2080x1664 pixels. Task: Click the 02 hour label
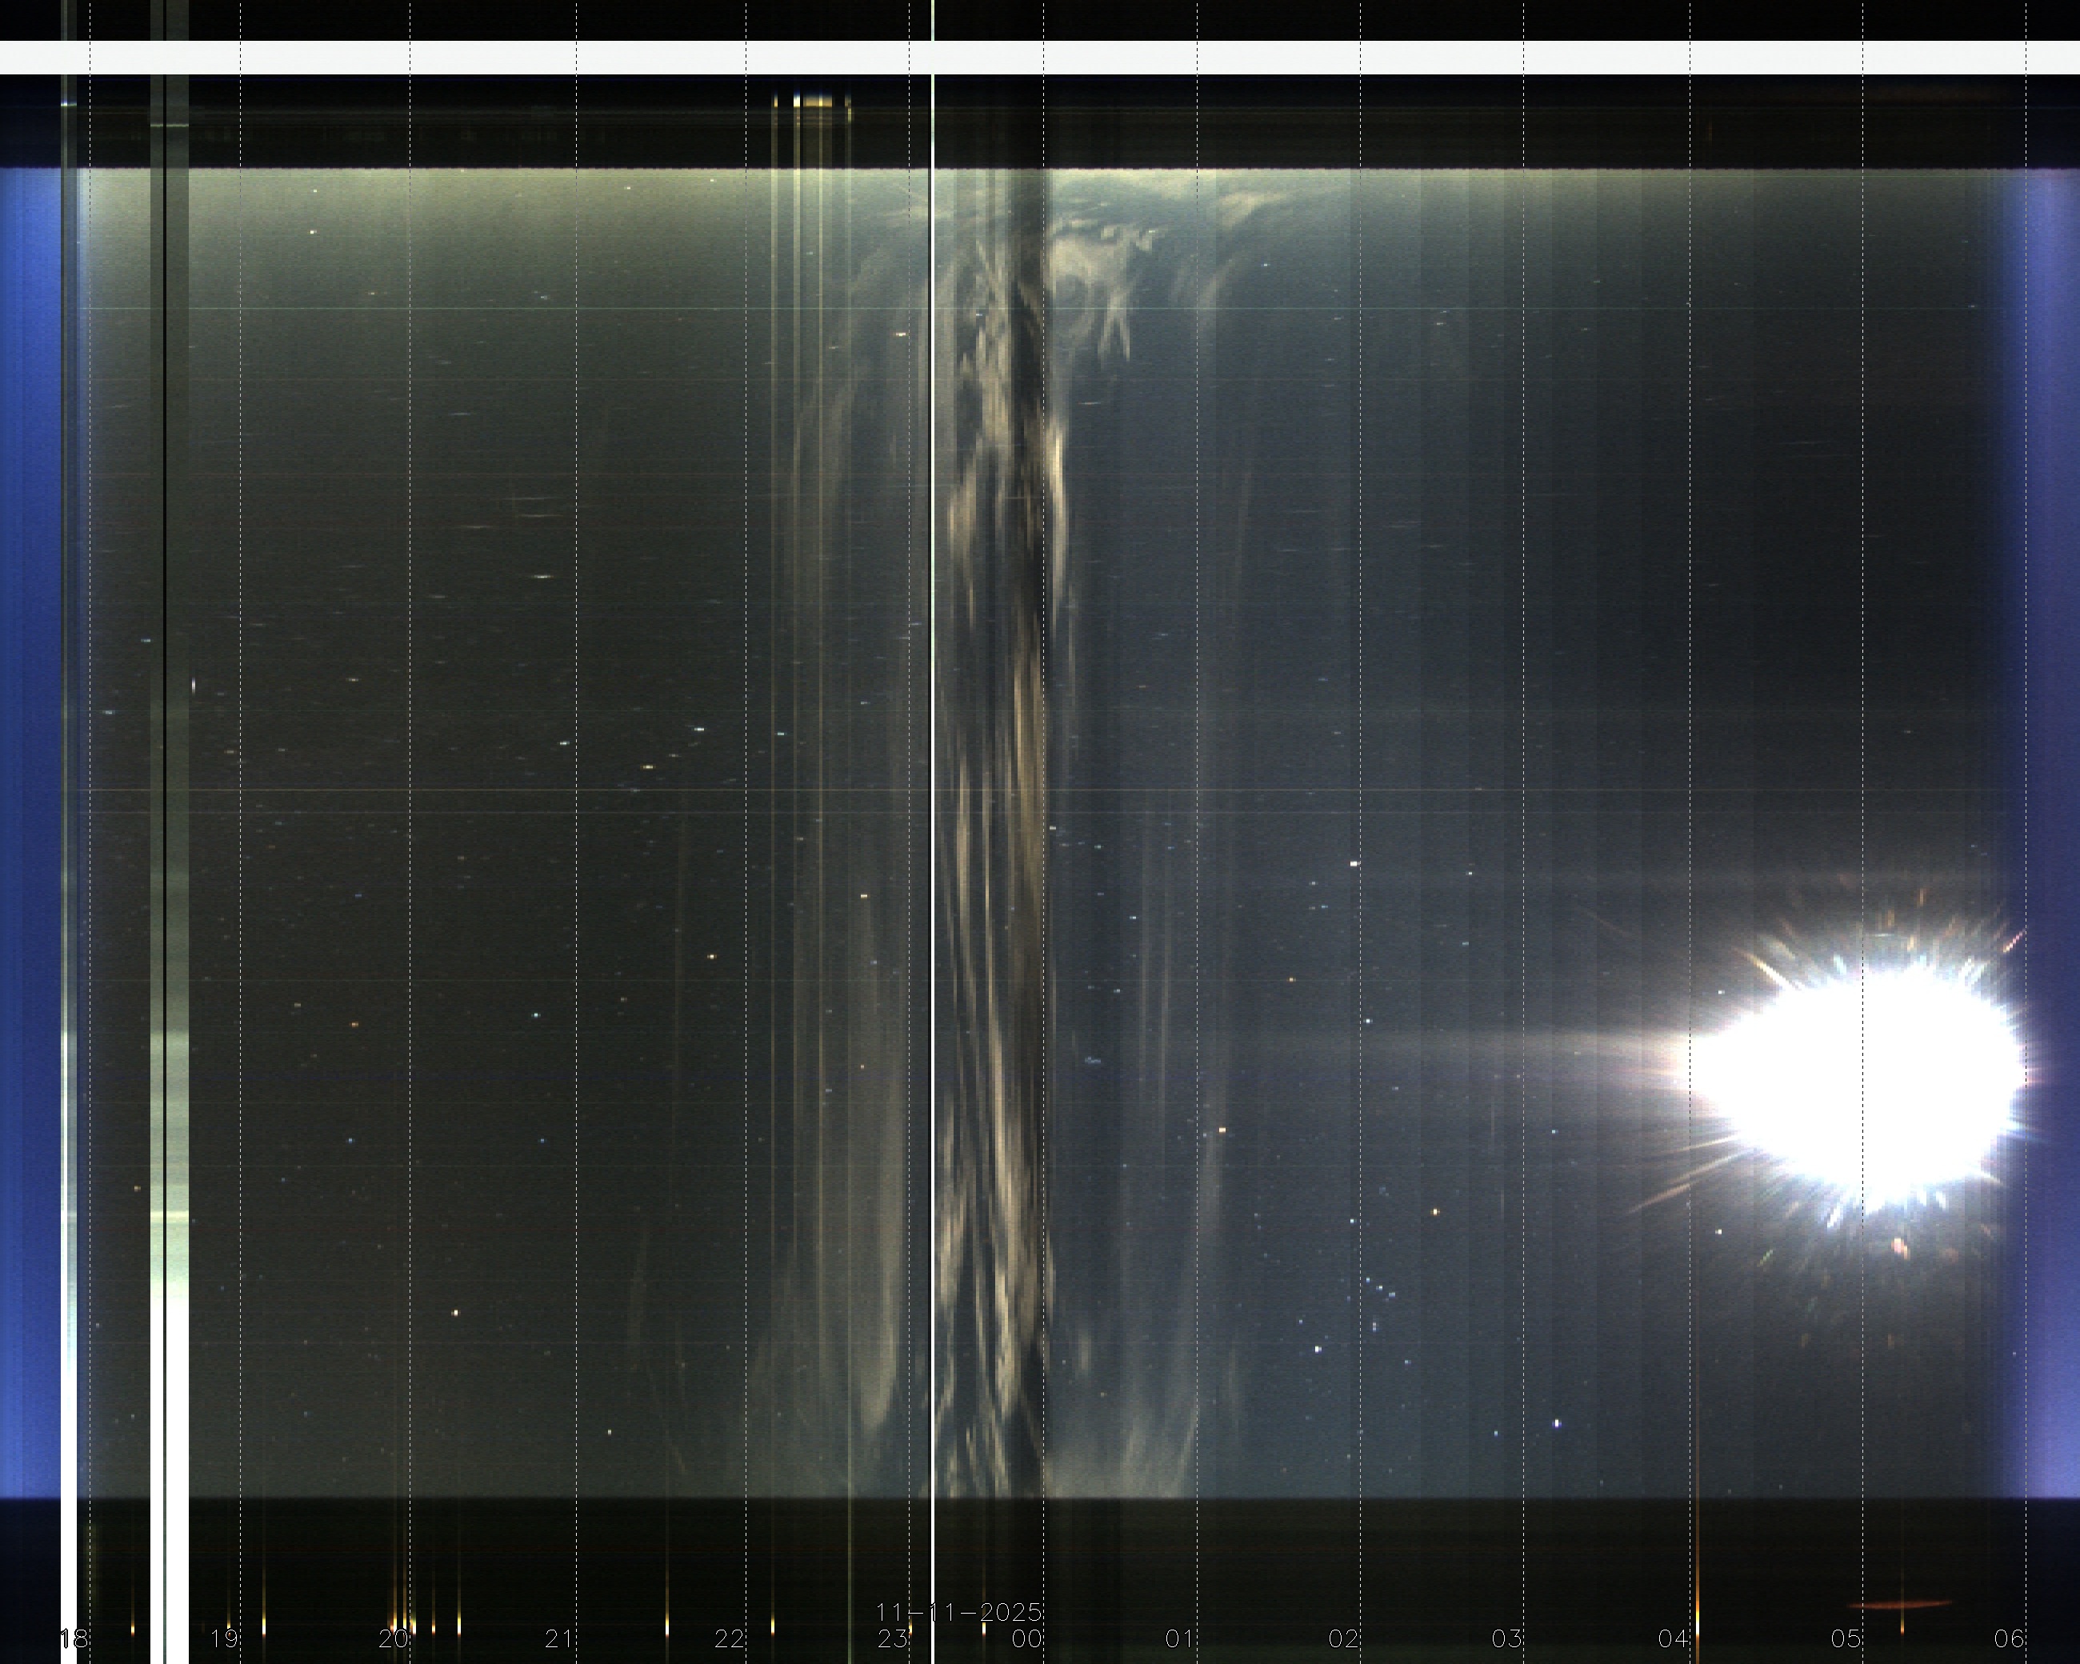[1344, 1639]
